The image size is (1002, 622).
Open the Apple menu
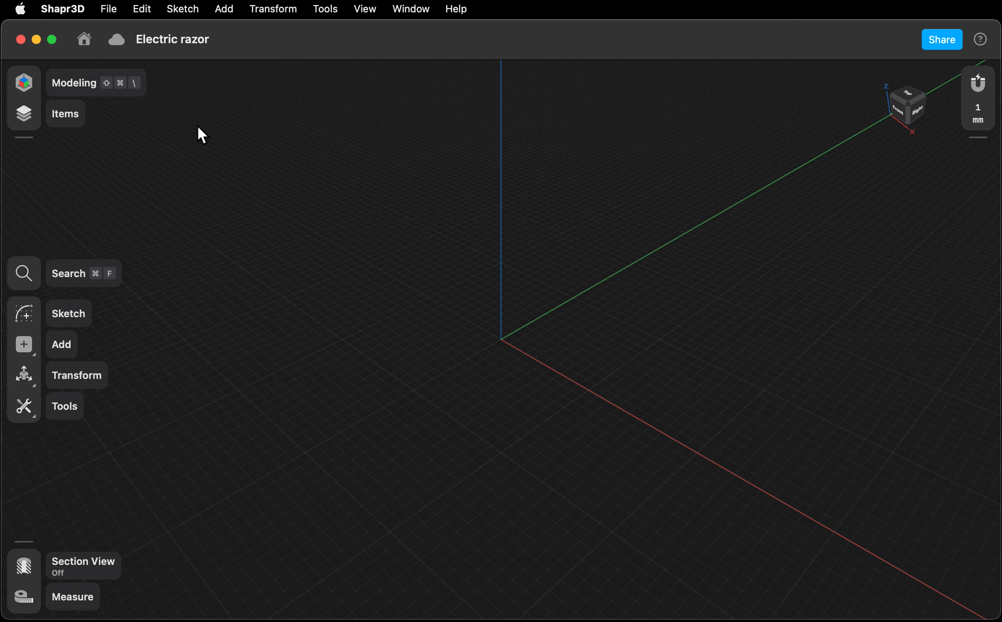(20, 8)
